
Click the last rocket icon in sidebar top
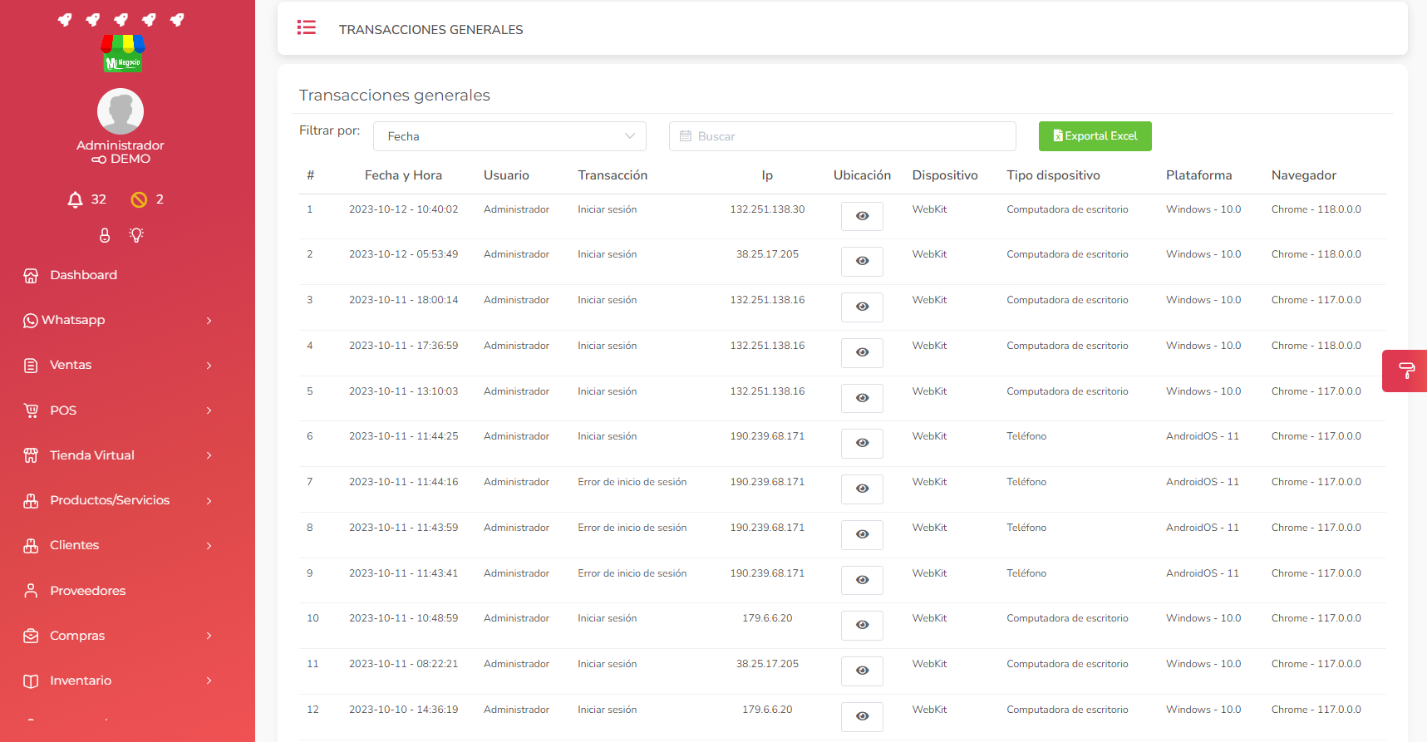[177, 19]
